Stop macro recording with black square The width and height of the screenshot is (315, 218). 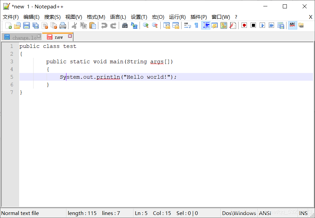pos(253,25)
